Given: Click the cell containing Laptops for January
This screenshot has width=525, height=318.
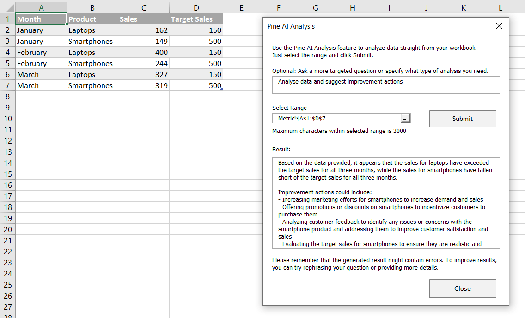Looking at the screenshot, I should click(x=92, y=30).
